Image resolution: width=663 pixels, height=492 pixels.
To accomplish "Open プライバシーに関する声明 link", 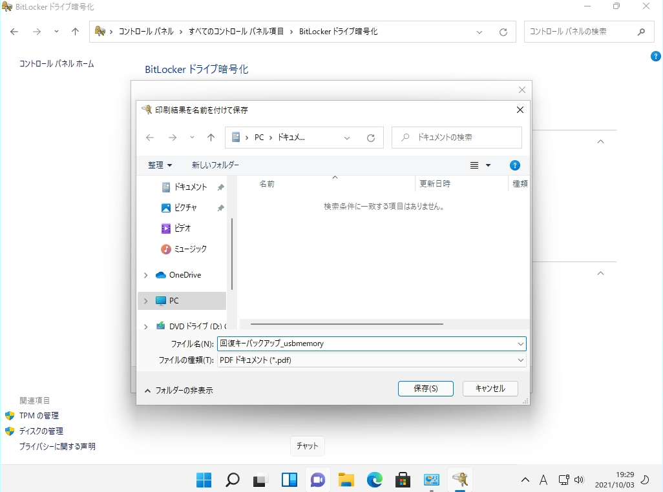I will pos(57,446).
